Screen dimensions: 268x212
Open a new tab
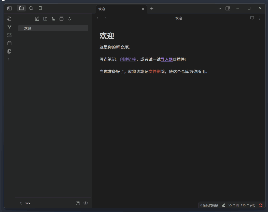tap(152, 9)
